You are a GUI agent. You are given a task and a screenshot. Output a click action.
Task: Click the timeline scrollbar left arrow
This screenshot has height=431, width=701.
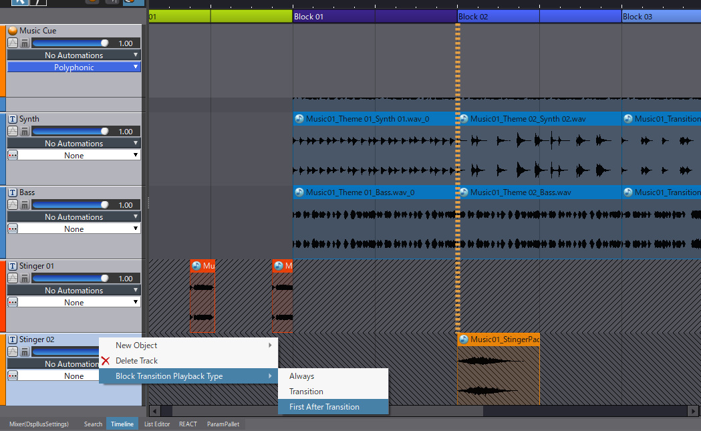(154, 410)
